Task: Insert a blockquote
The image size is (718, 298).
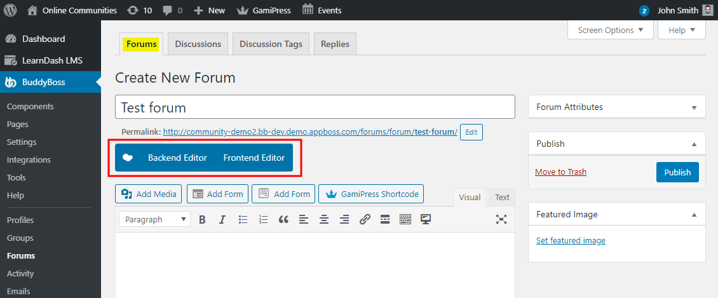Action: [x=283, y=219]
